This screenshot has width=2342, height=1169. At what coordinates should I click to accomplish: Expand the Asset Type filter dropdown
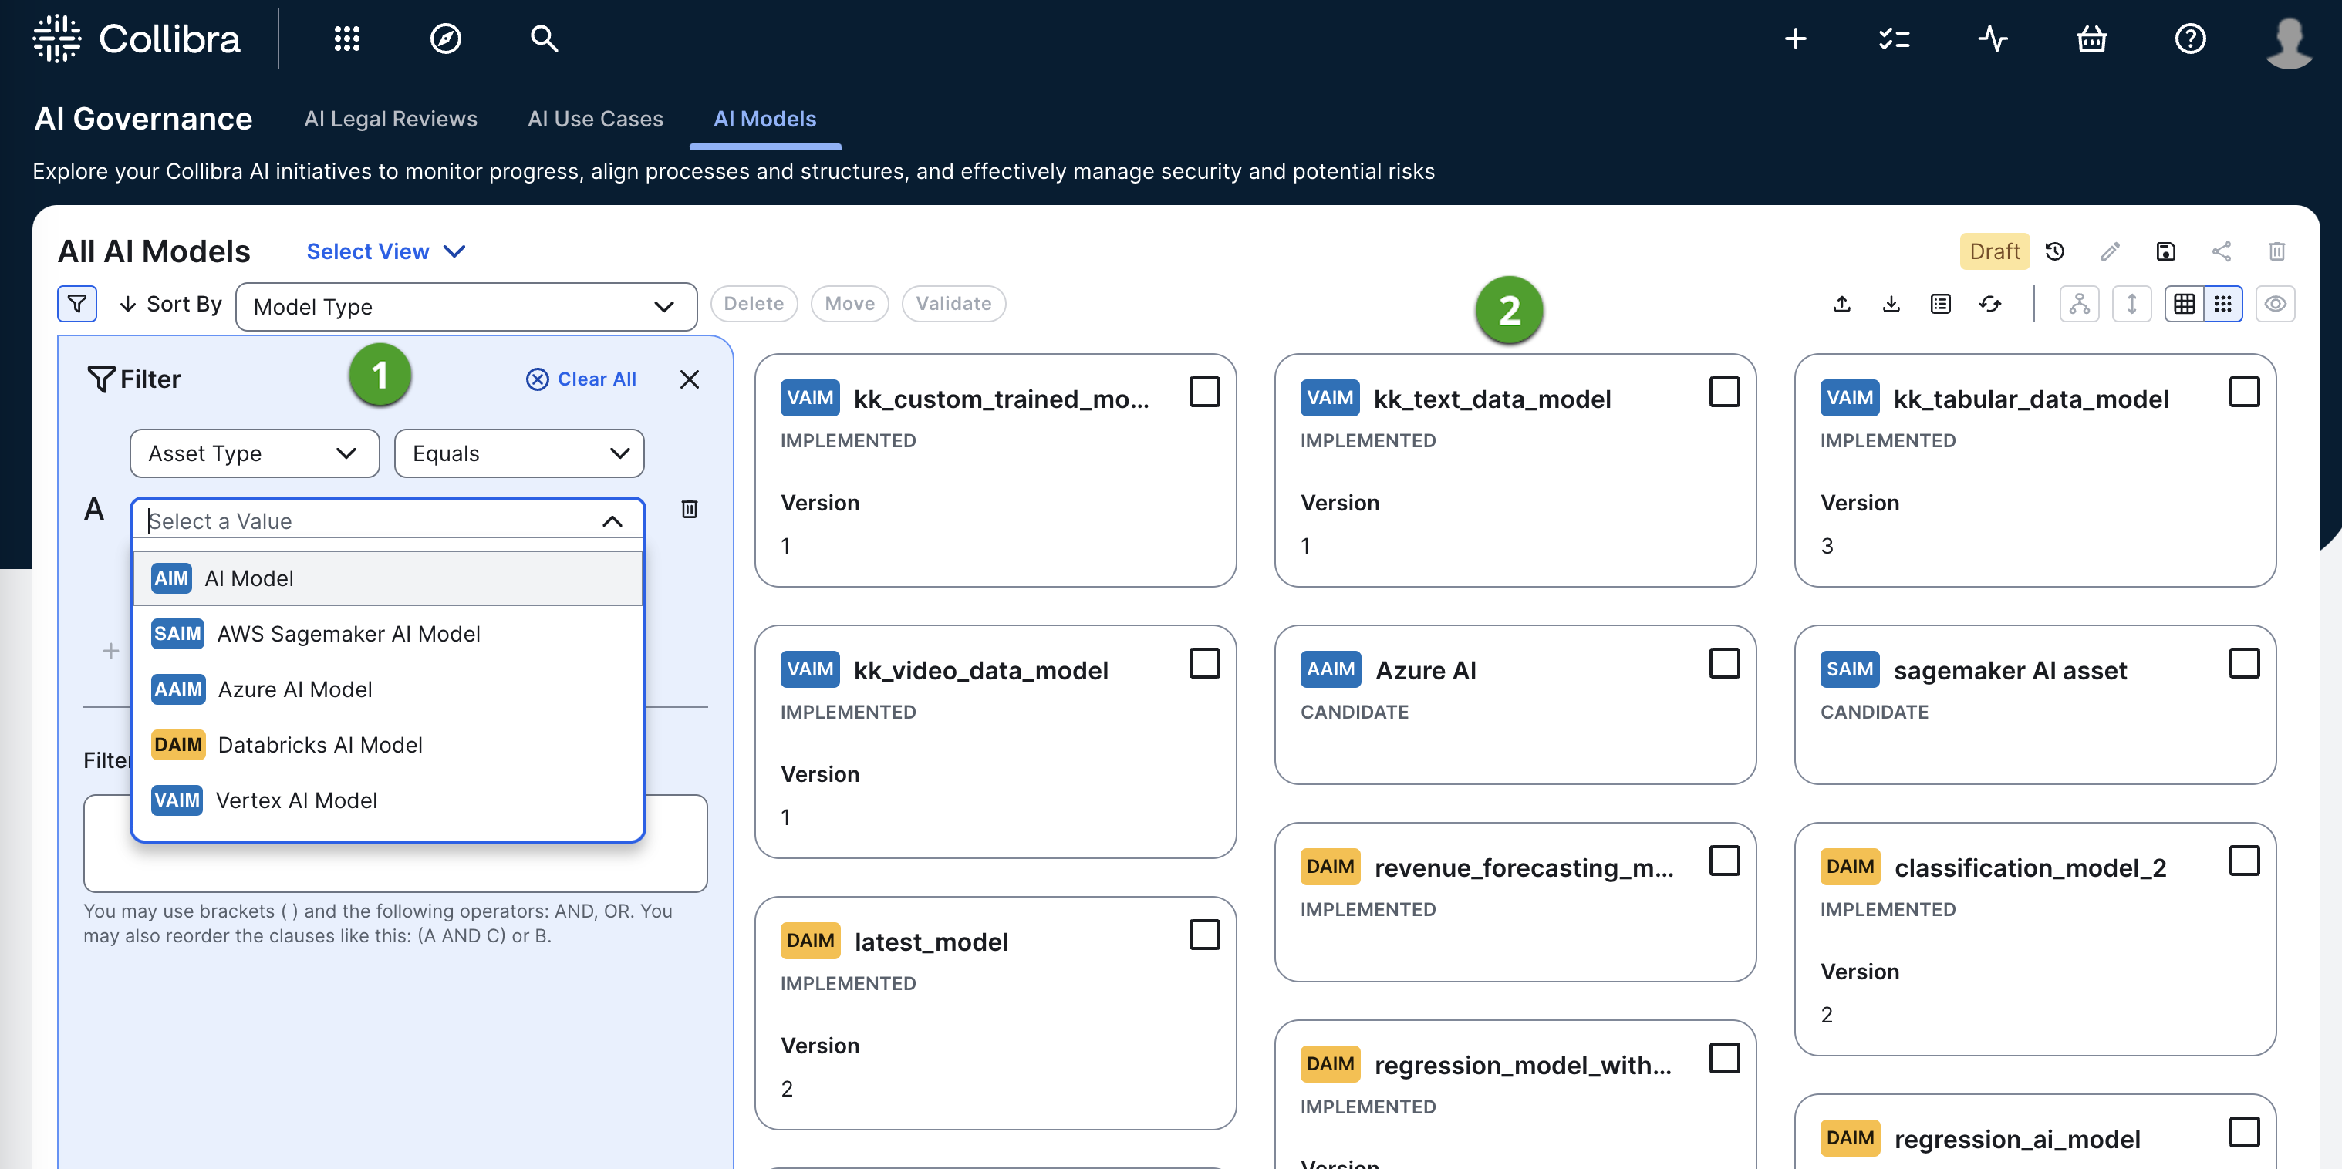point(254,453)
